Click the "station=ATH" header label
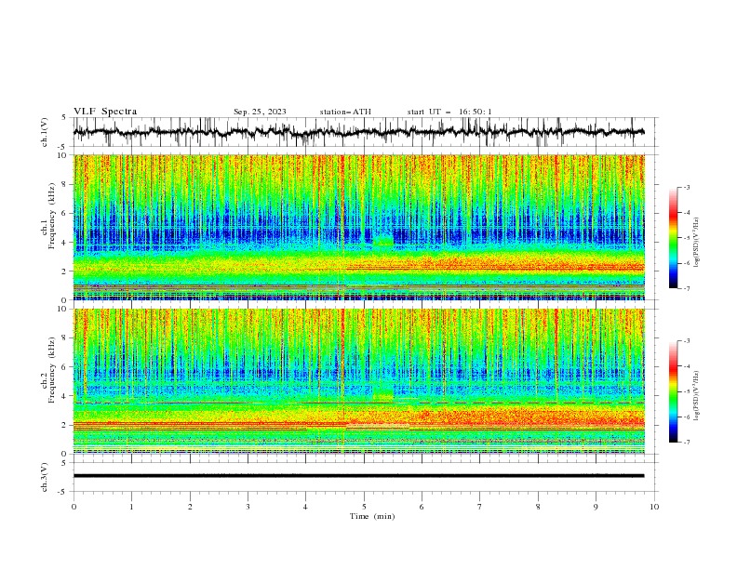Viewport: 737px width, 569px height. (x=345, y=112)
